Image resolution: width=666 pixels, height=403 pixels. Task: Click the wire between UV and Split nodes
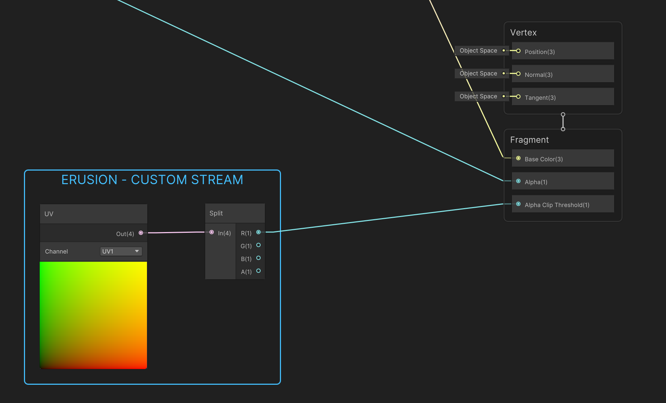pos(175,232)
